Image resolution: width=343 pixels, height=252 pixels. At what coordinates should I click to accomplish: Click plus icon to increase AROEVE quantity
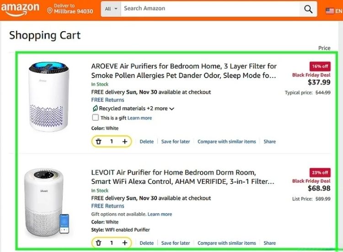click(125, 142)
